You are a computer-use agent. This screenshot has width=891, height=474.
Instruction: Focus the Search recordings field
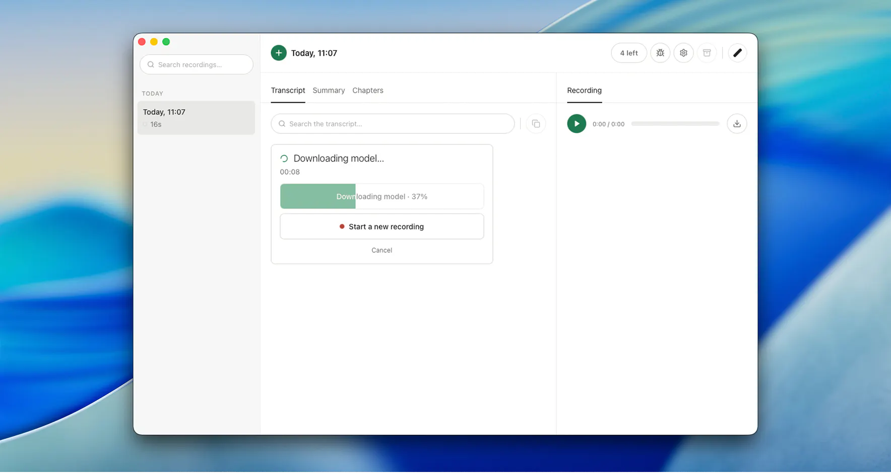(x=197, y=64)
